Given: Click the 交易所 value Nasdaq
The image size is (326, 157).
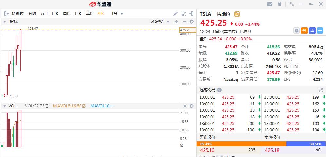Looking at the screenshot, I should coord(230,79).
